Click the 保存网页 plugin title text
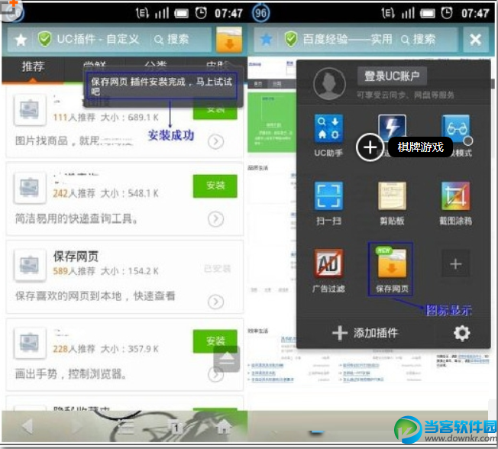This screenshot has height=449, width=498. (x=76, y=257)
